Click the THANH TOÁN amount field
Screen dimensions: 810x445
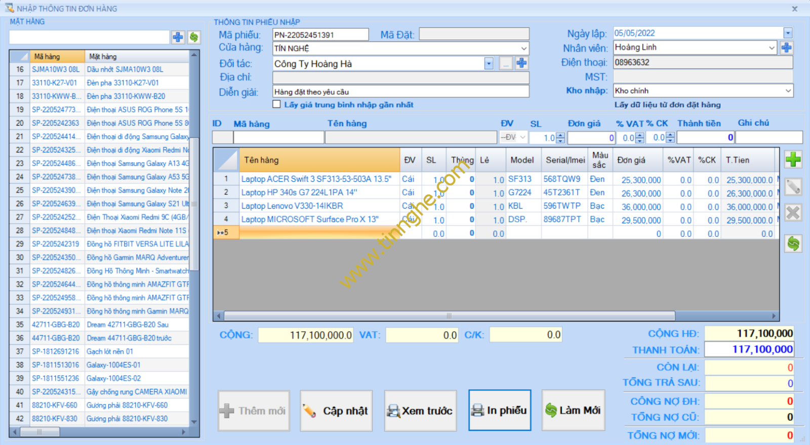[749, 349]
